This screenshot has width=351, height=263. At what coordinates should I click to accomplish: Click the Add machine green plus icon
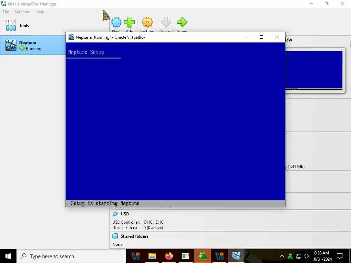[x=130, y=22]
